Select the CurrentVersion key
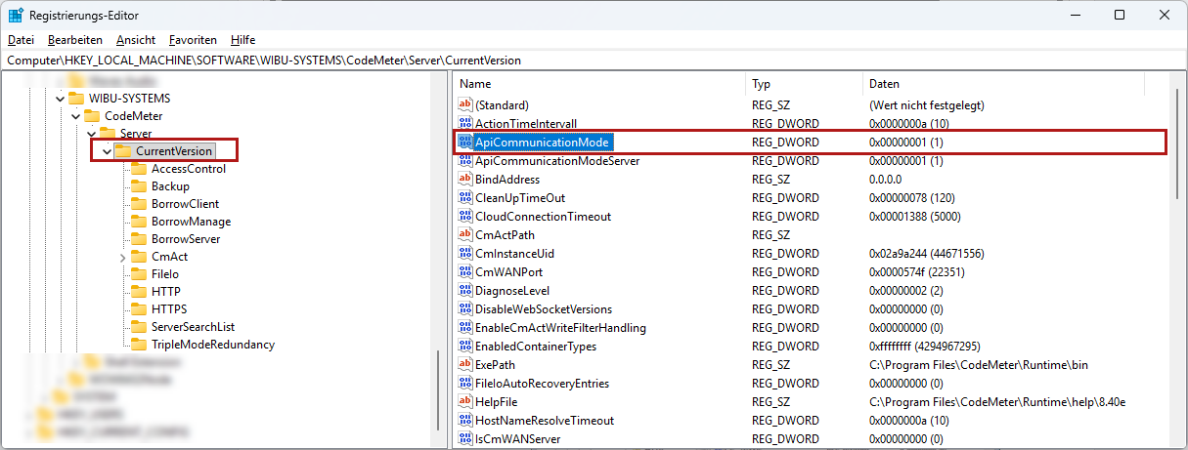 click(x=173, y=151)
